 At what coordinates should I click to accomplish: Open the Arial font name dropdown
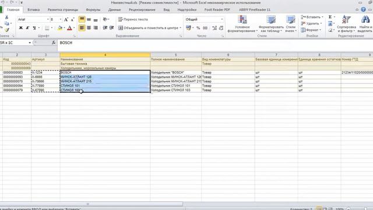click(x=48, y=19)
